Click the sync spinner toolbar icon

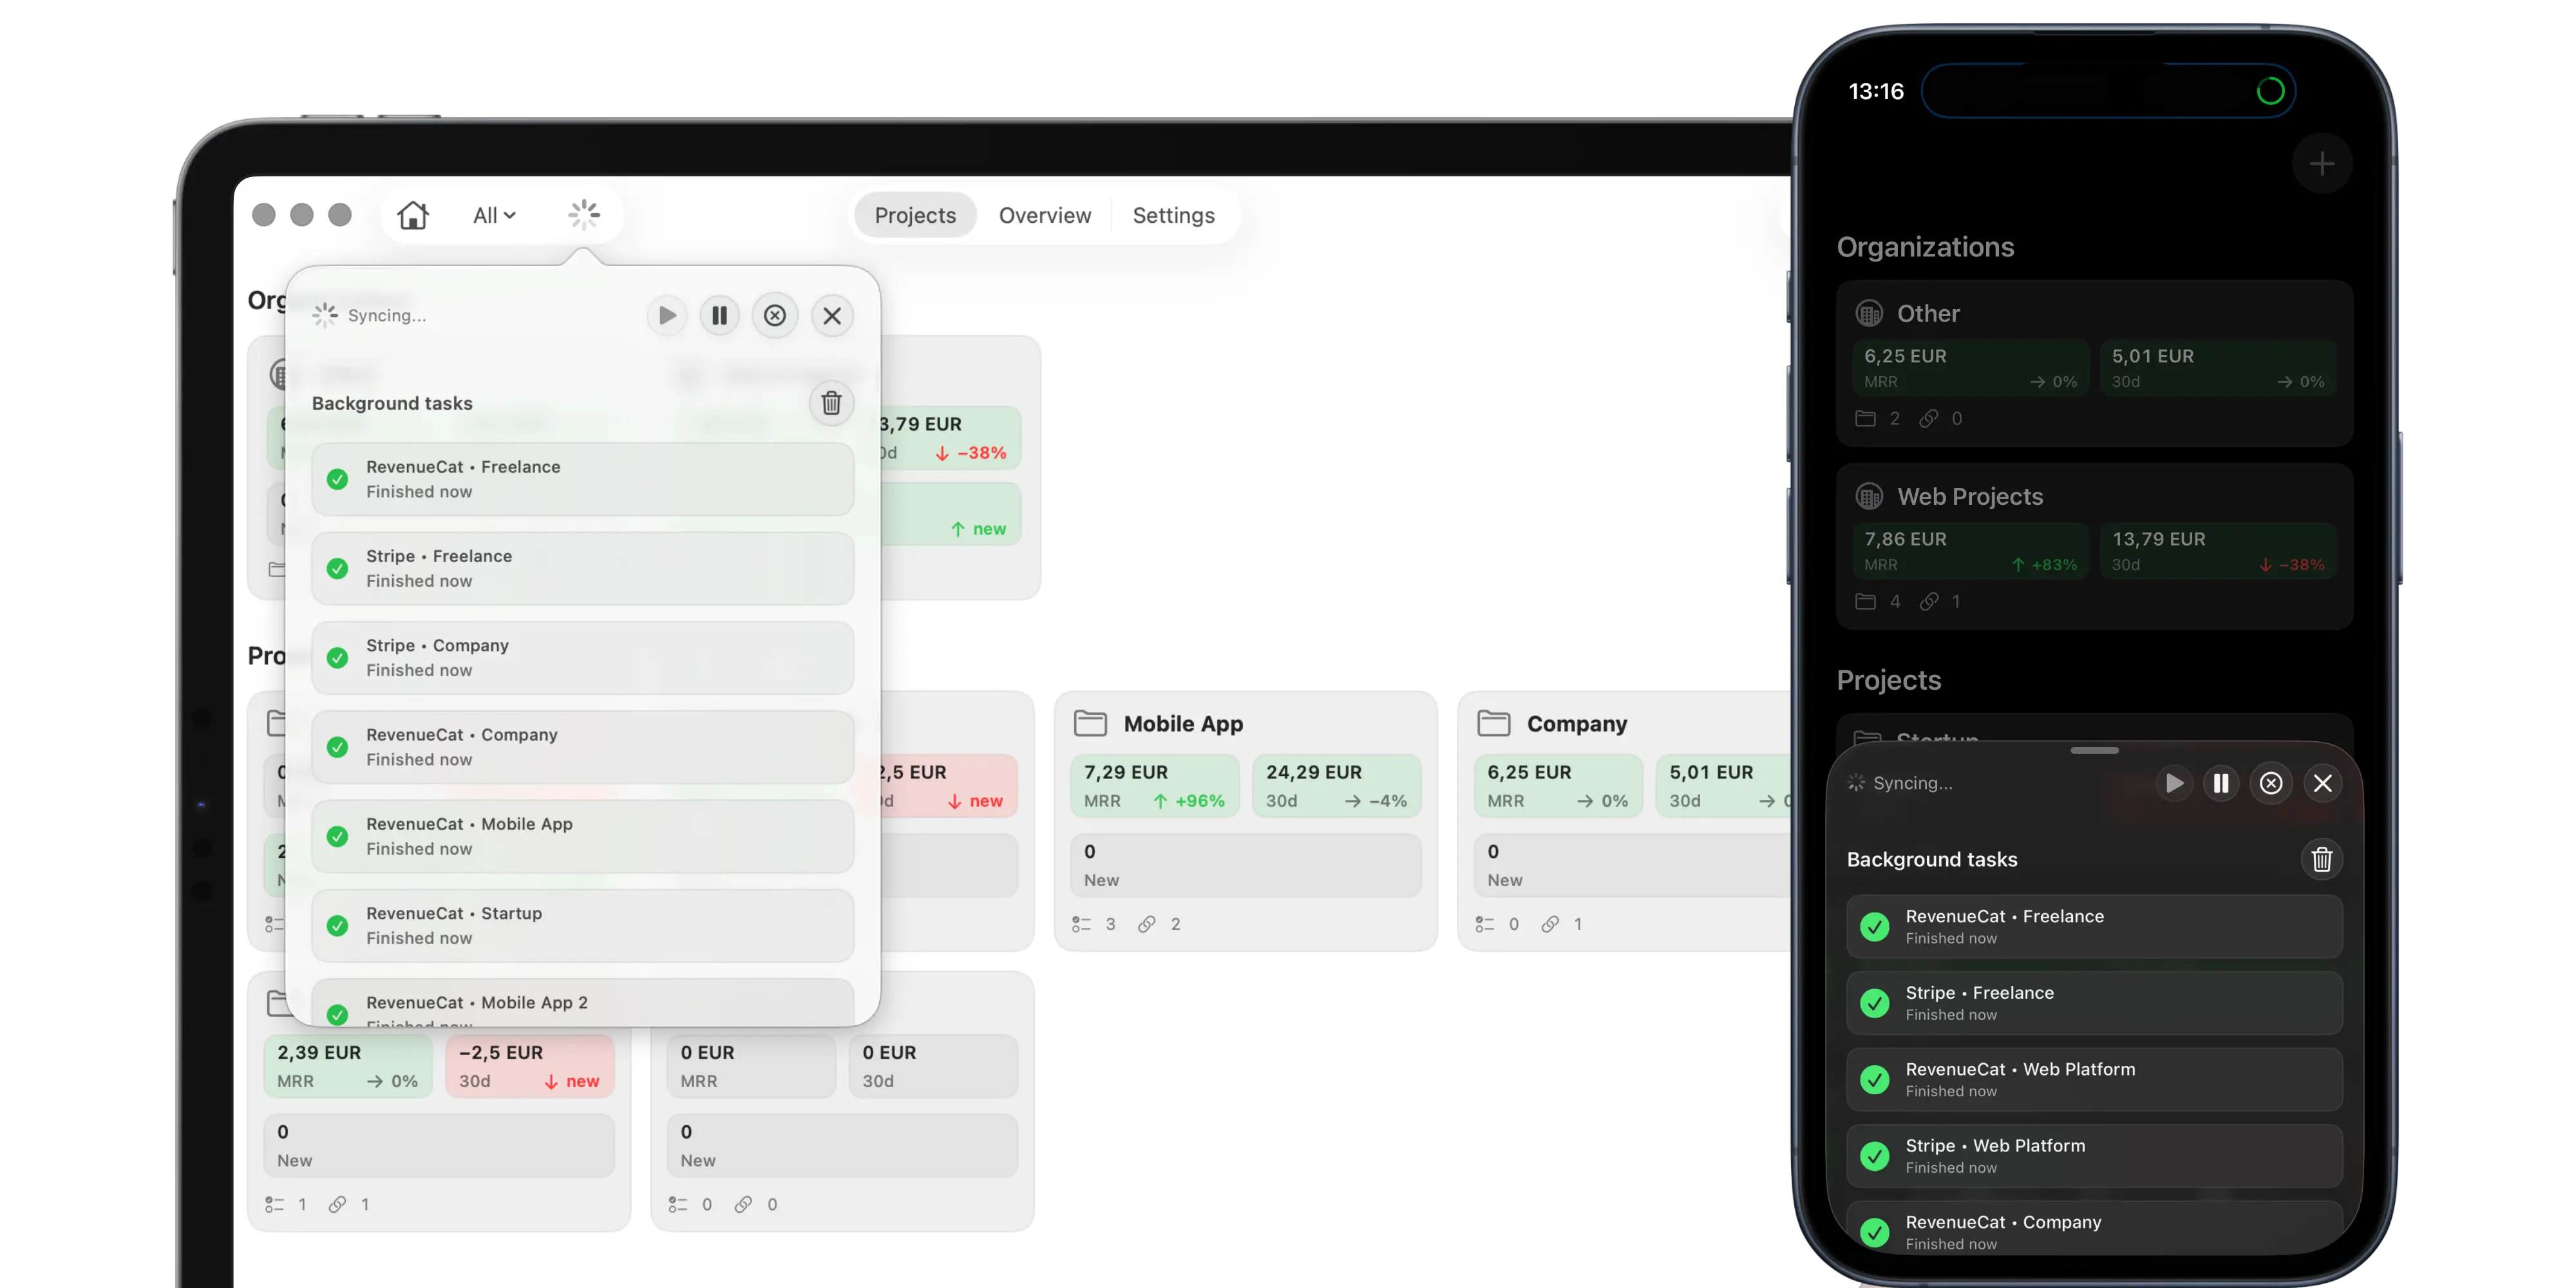pos(584,215)
